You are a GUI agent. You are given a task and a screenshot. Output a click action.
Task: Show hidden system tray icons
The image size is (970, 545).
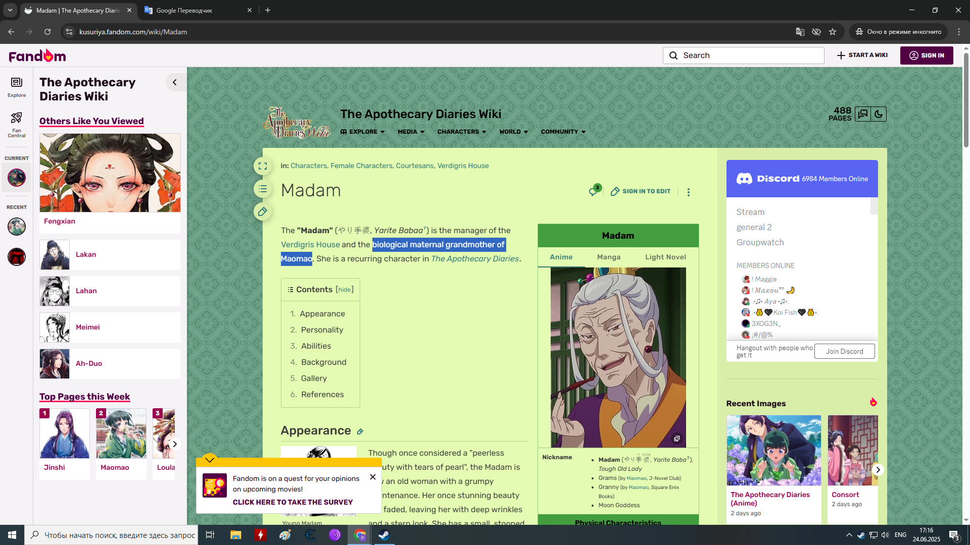[849, 535]
